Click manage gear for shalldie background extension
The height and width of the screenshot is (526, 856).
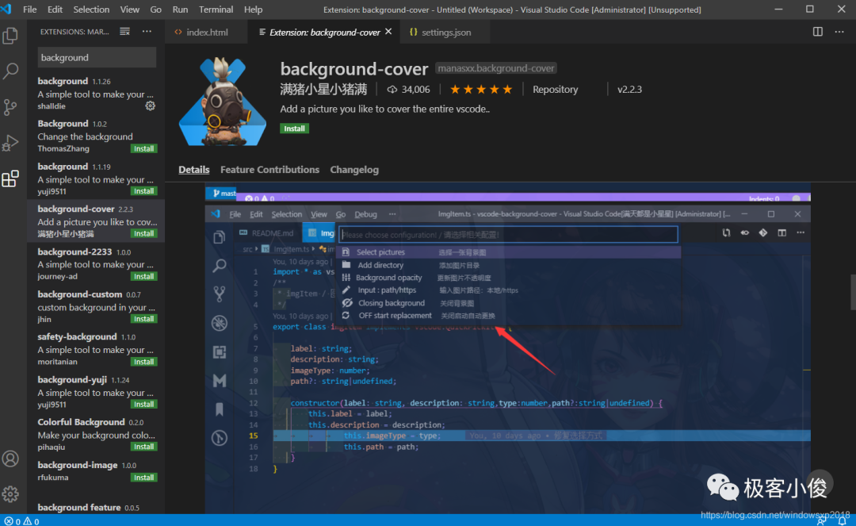click(150, 106)
